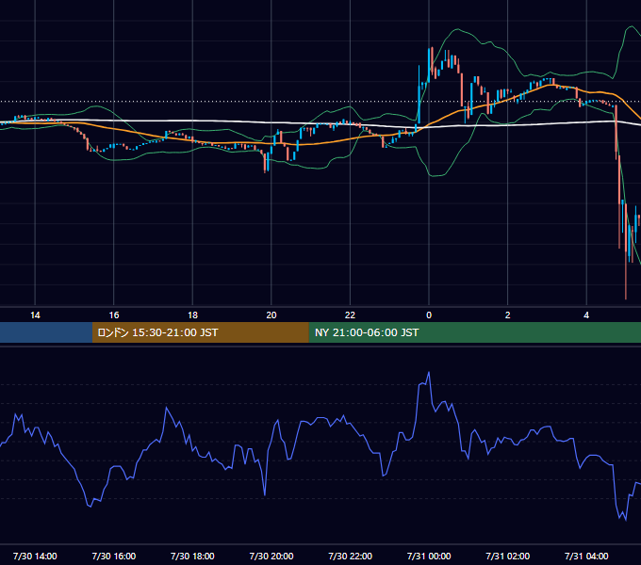Click the 20 hour label on price chart axis

click(271, 315)
